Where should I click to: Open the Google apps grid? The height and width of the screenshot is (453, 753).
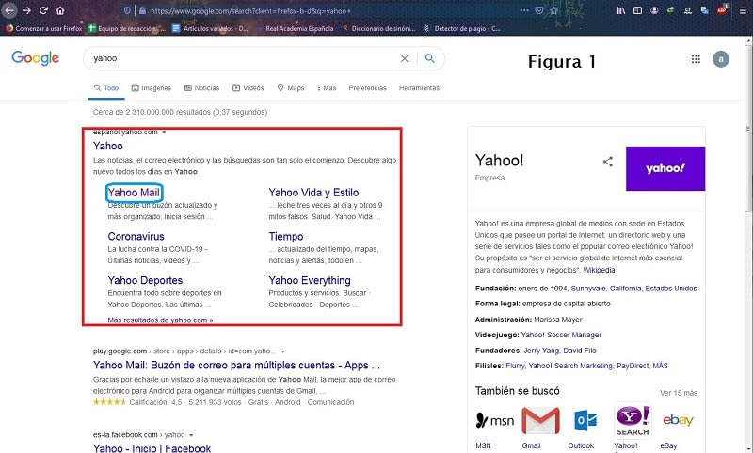(696, 59)
